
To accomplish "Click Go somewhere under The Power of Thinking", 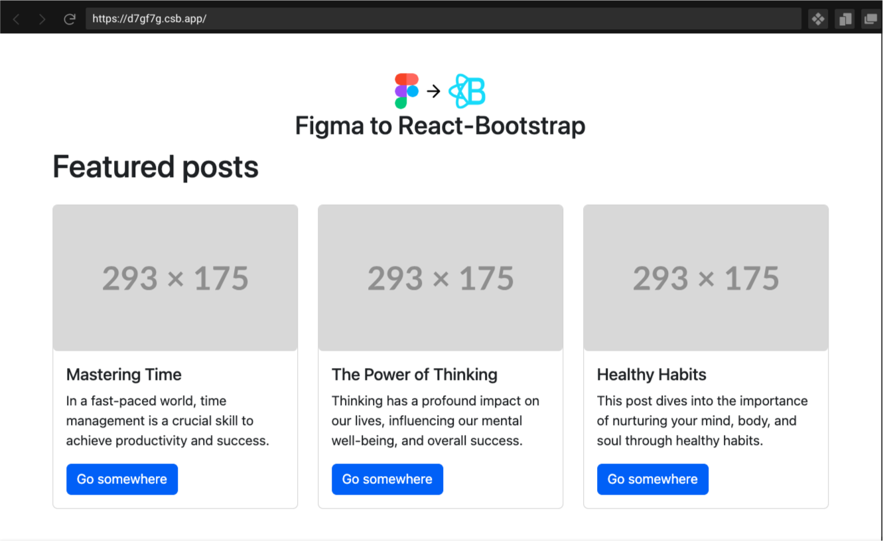I will tap(387, 479).
